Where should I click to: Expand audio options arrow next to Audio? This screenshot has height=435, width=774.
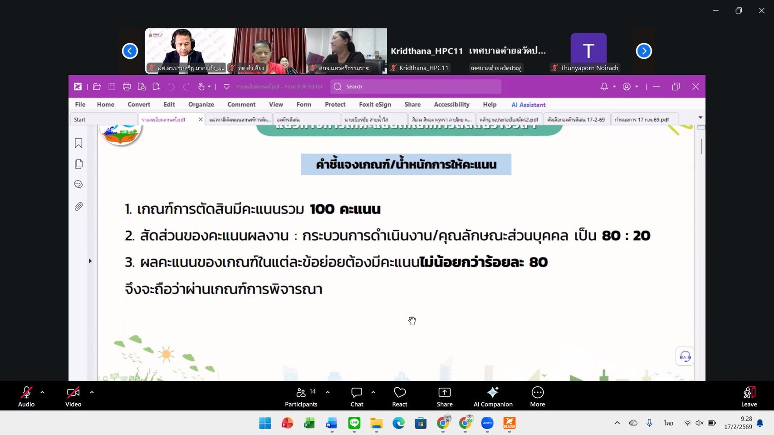coord(42,392)
